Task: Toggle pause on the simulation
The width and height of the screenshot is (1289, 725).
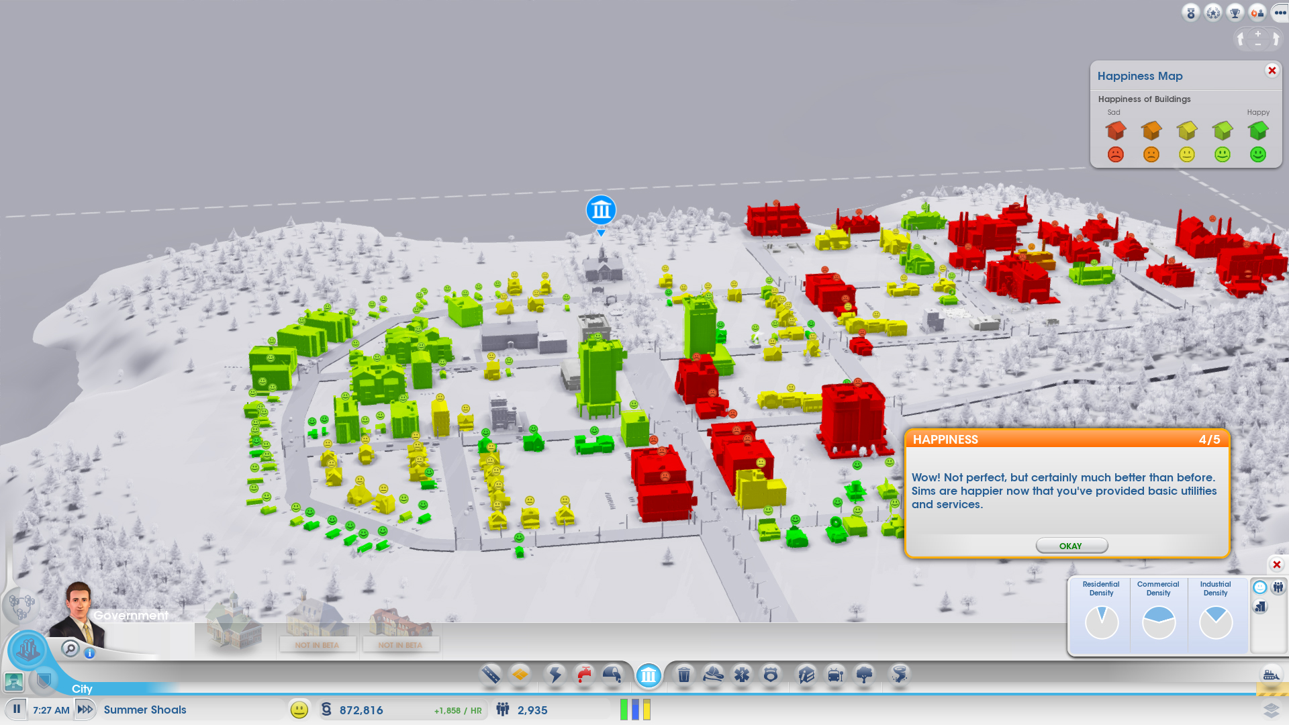Action: [17, 709]
